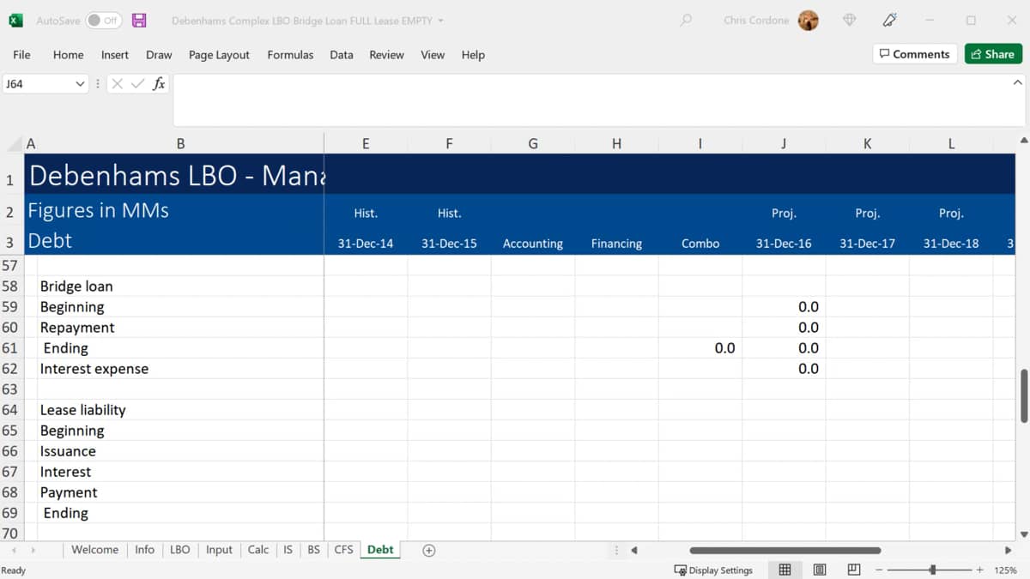Open the BS sheet tab
The width and height of the screenshot is (1030, 579).
click(313, 550)
